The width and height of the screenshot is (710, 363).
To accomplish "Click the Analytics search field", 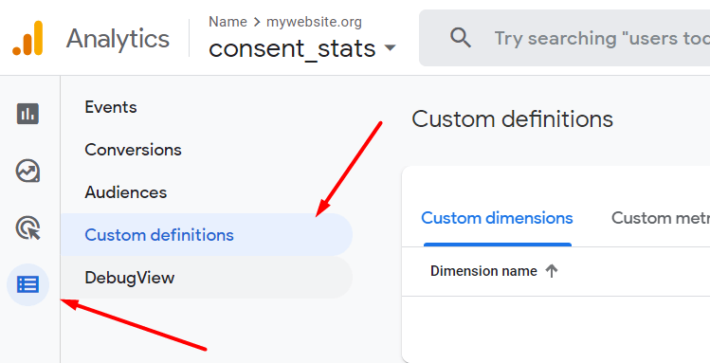I will (564, 38).
